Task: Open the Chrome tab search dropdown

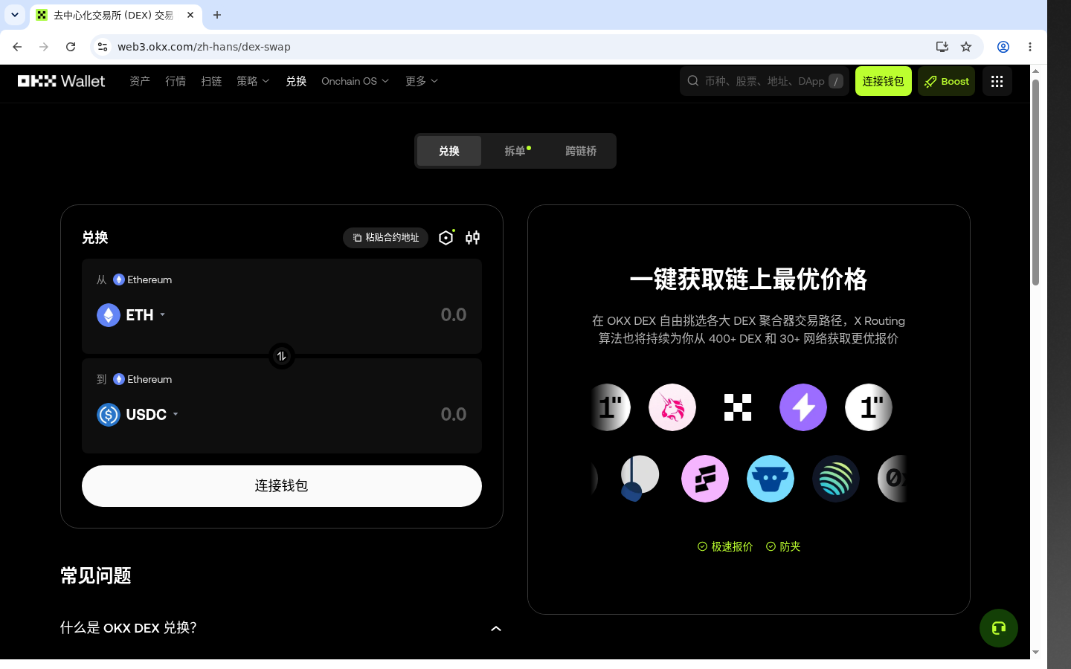Action: (x=15, y=15)
